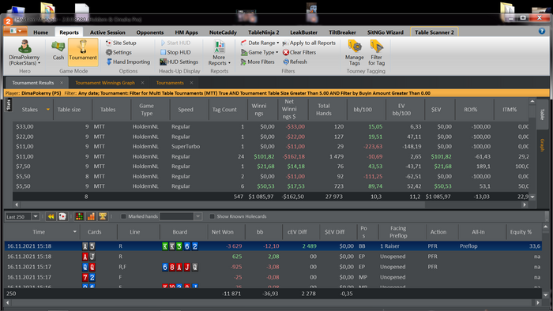The width and height of the screenshot is (553, 311).
Task: Click the SuperTurbo speed cell
Action: point(186,147)
